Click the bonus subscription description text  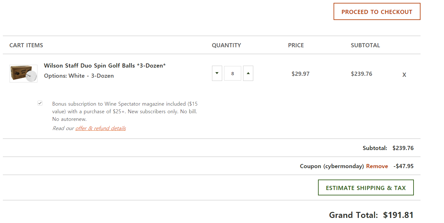[124, 111]
